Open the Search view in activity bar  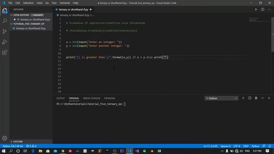5,21
